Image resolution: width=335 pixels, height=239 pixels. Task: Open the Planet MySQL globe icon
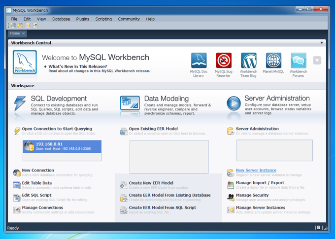coord(273,60)
